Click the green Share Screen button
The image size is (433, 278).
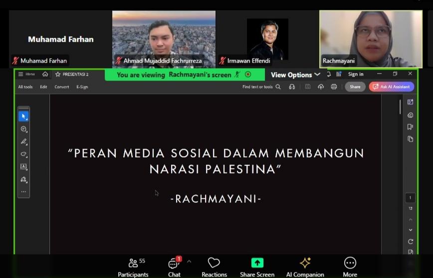[x=257, y=267]
